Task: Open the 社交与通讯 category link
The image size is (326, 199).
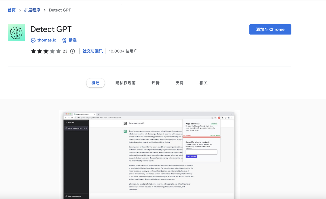Action: [93, 51]
